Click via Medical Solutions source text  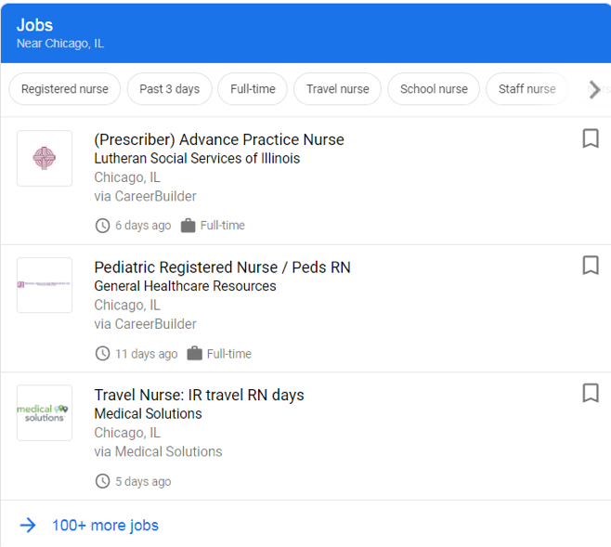[x=158, y=451]
